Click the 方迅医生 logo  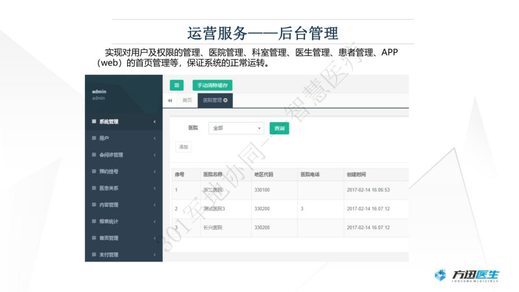(x=466, y=275)
